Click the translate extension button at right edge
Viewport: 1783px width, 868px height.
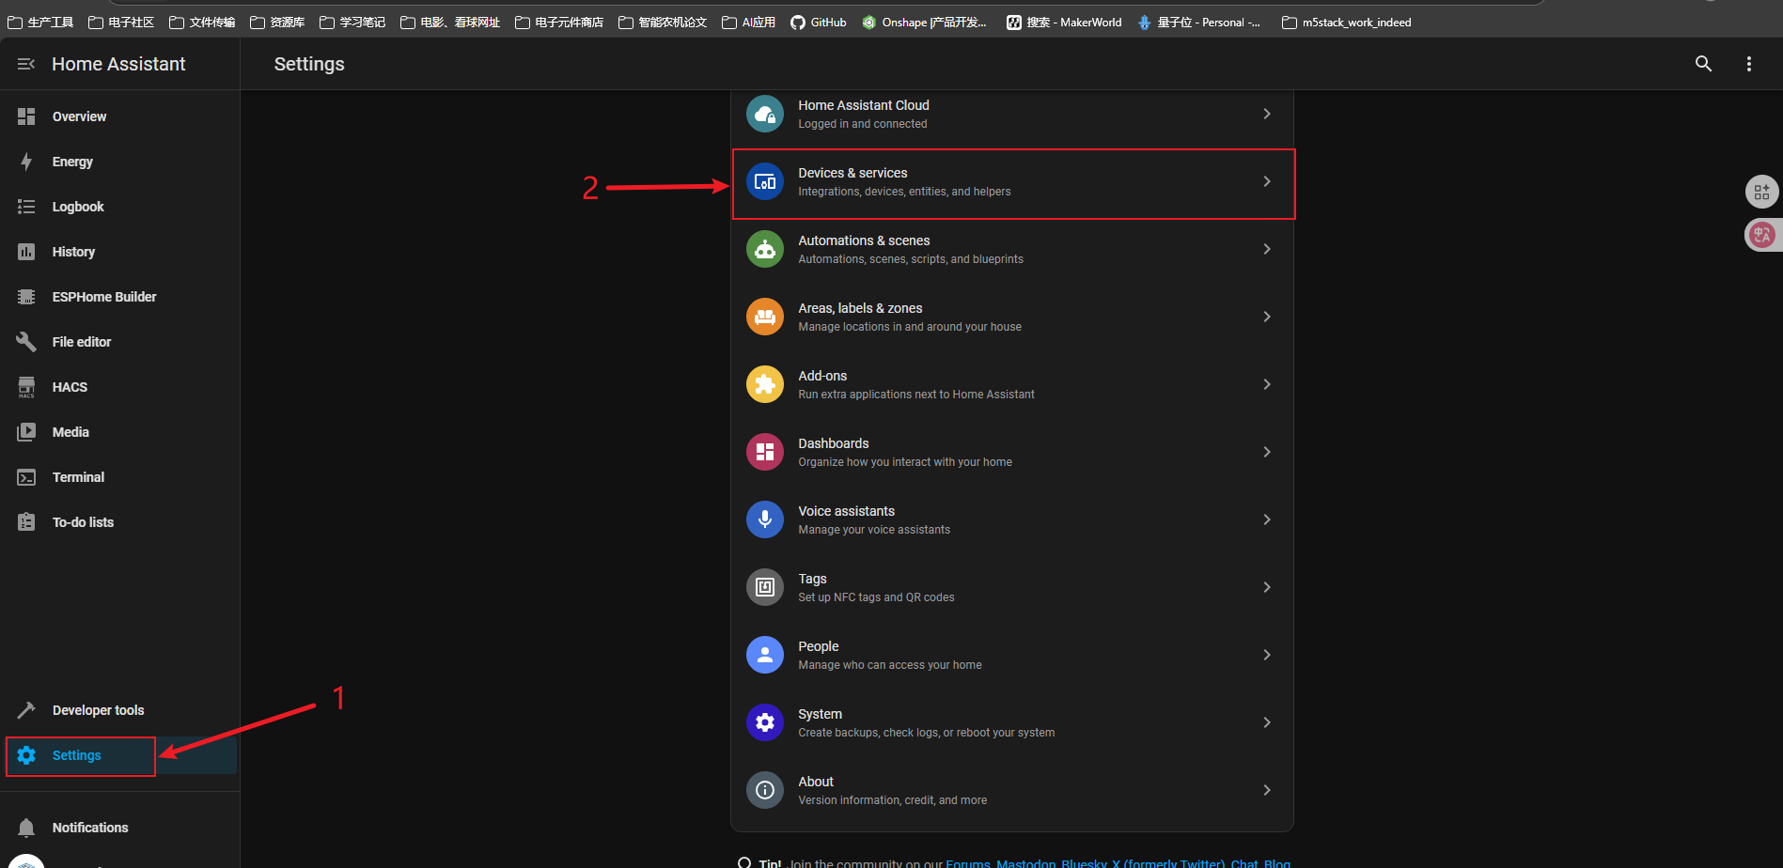1761,235
